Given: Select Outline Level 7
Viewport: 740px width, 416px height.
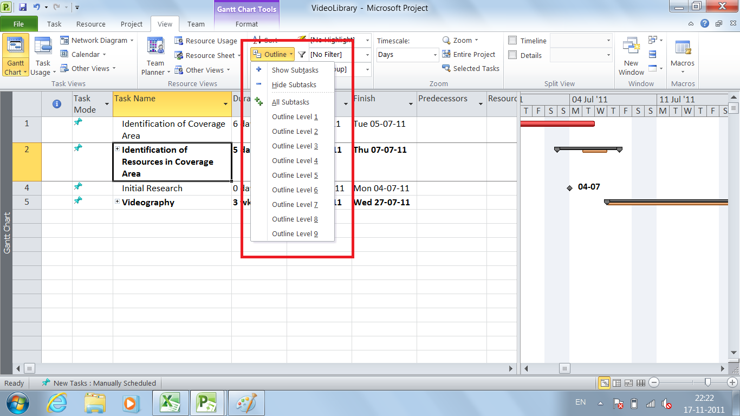Looking at the screenshot, I should coord(293,204).
